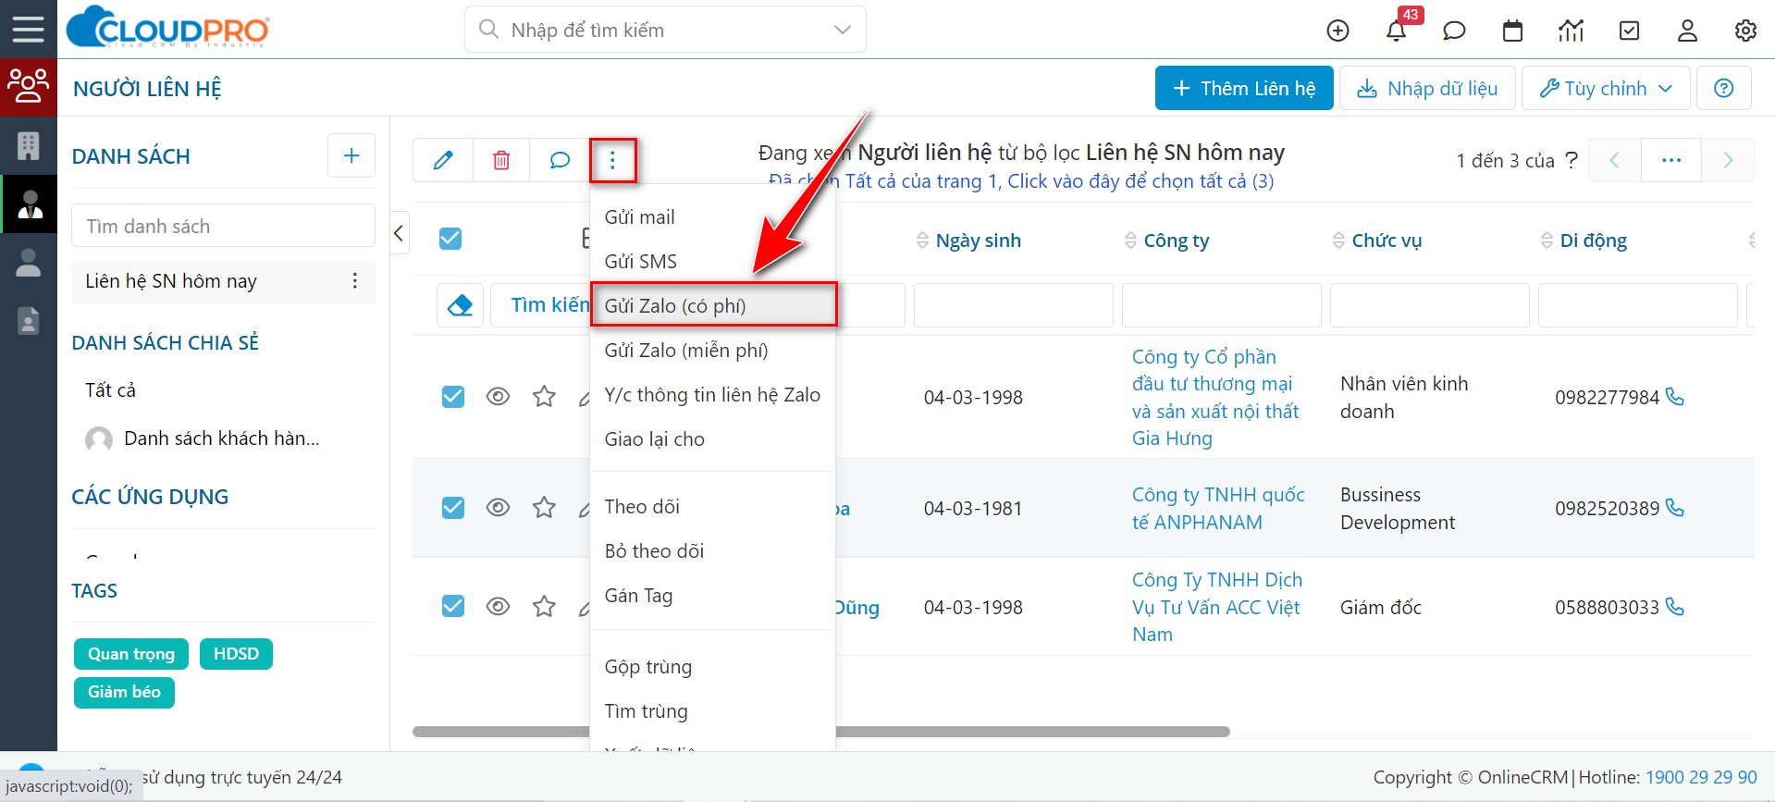Open the reports chart icon
This screenshot has width=1775, height=802.
(1571, 31)
